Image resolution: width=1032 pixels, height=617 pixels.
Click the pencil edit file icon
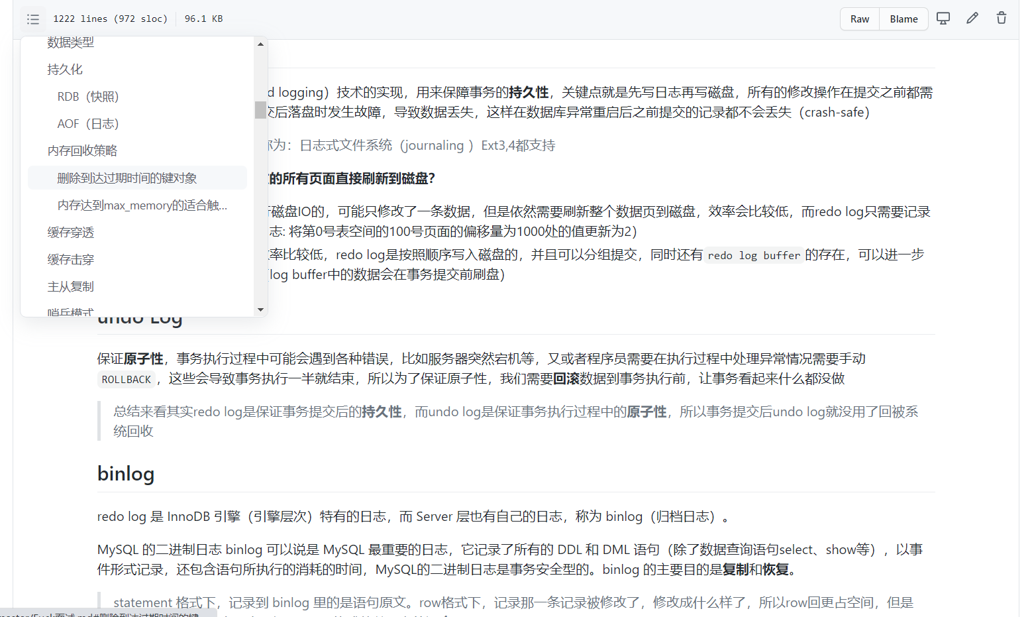[x=972, y=19]
